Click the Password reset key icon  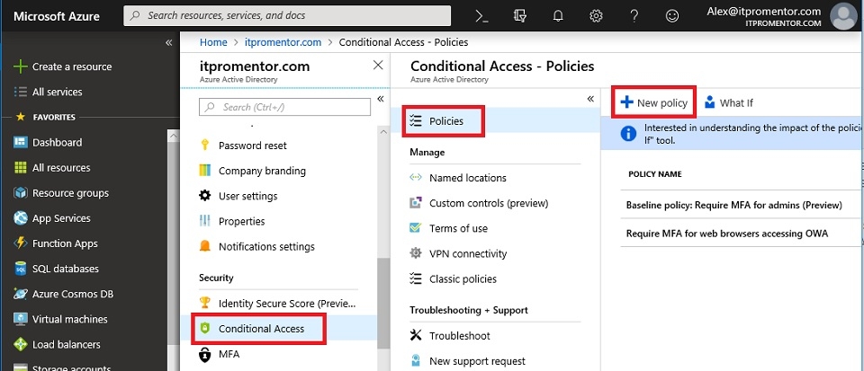tap(205, 146)
